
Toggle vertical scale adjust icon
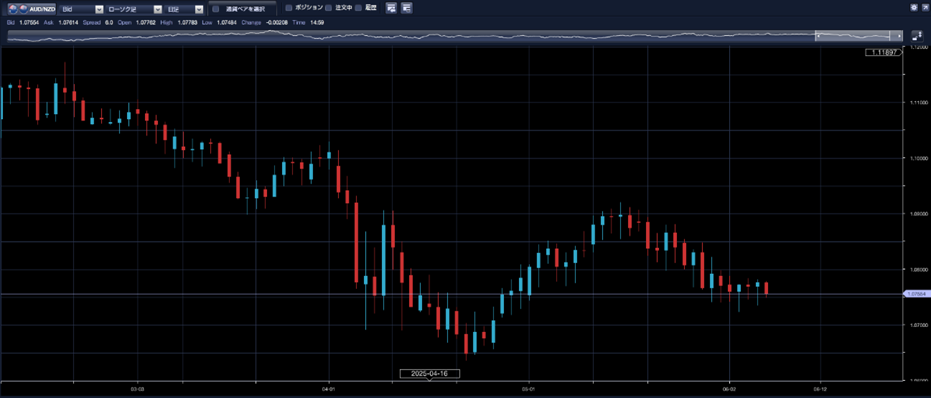tap(917, 35)
